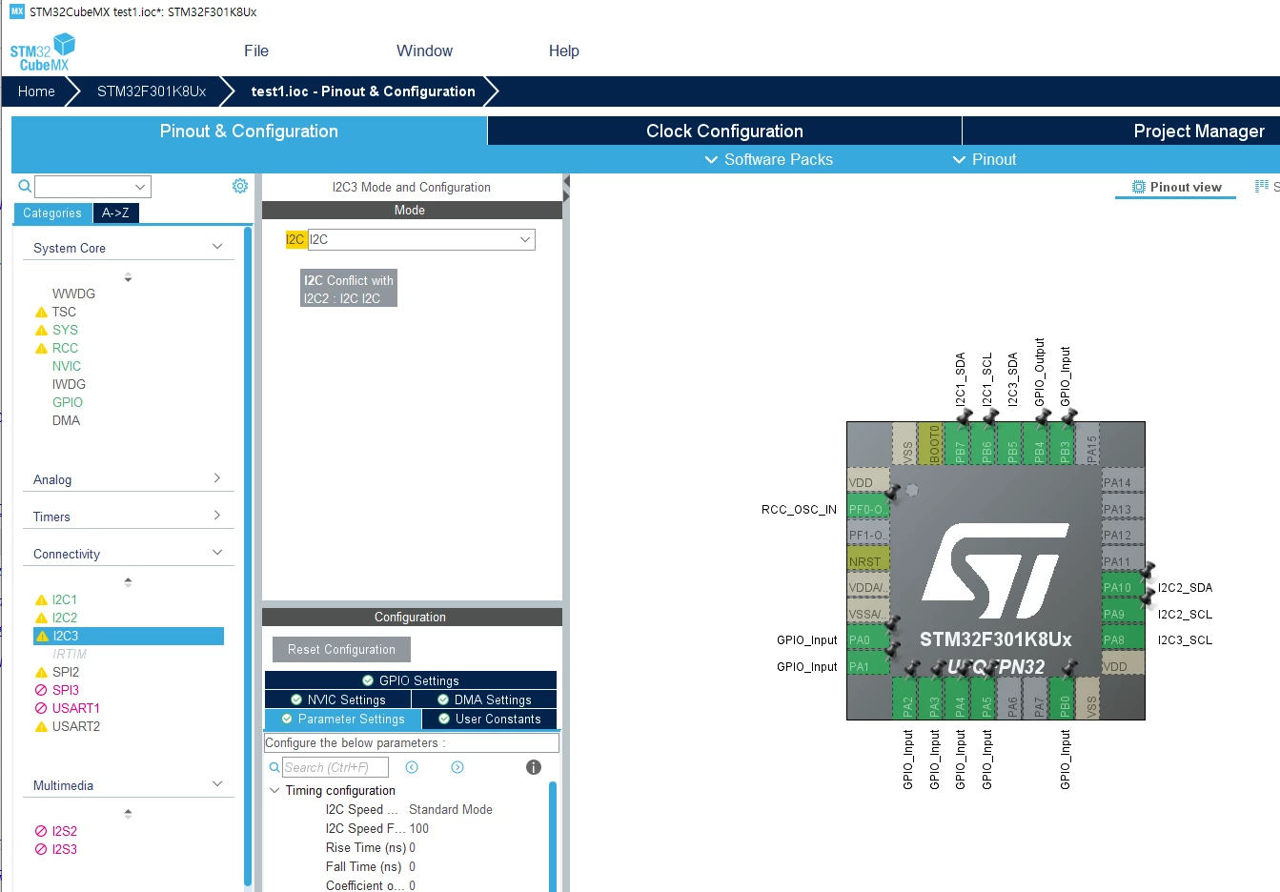This screenshot has width=1280, height=892.
Task: Open the File menu
Action: click(x=256, y=51)
